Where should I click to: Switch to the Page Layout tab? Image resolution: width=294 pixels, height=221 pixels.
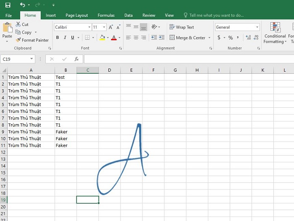[77, 16]
